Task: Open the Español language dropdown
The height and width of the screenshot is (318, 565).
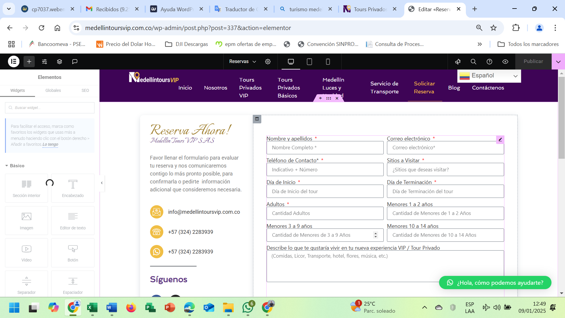Action: [489, 76]
